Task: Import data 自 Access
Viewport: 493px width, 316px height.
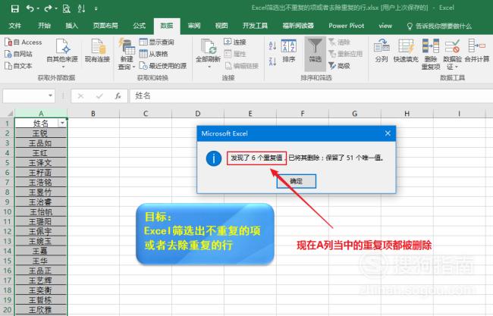Action: point(24,42)
